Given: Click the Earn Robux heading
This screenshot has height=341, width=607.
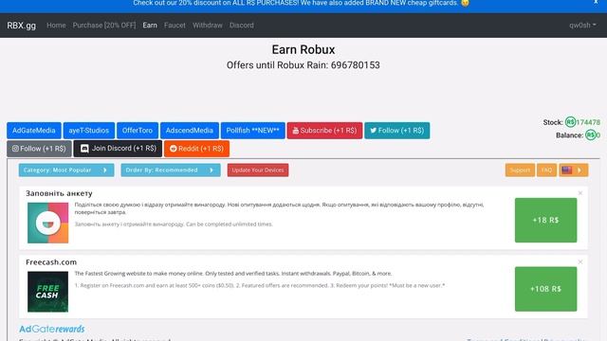Looking at the screenshot, I should point(303,49).
